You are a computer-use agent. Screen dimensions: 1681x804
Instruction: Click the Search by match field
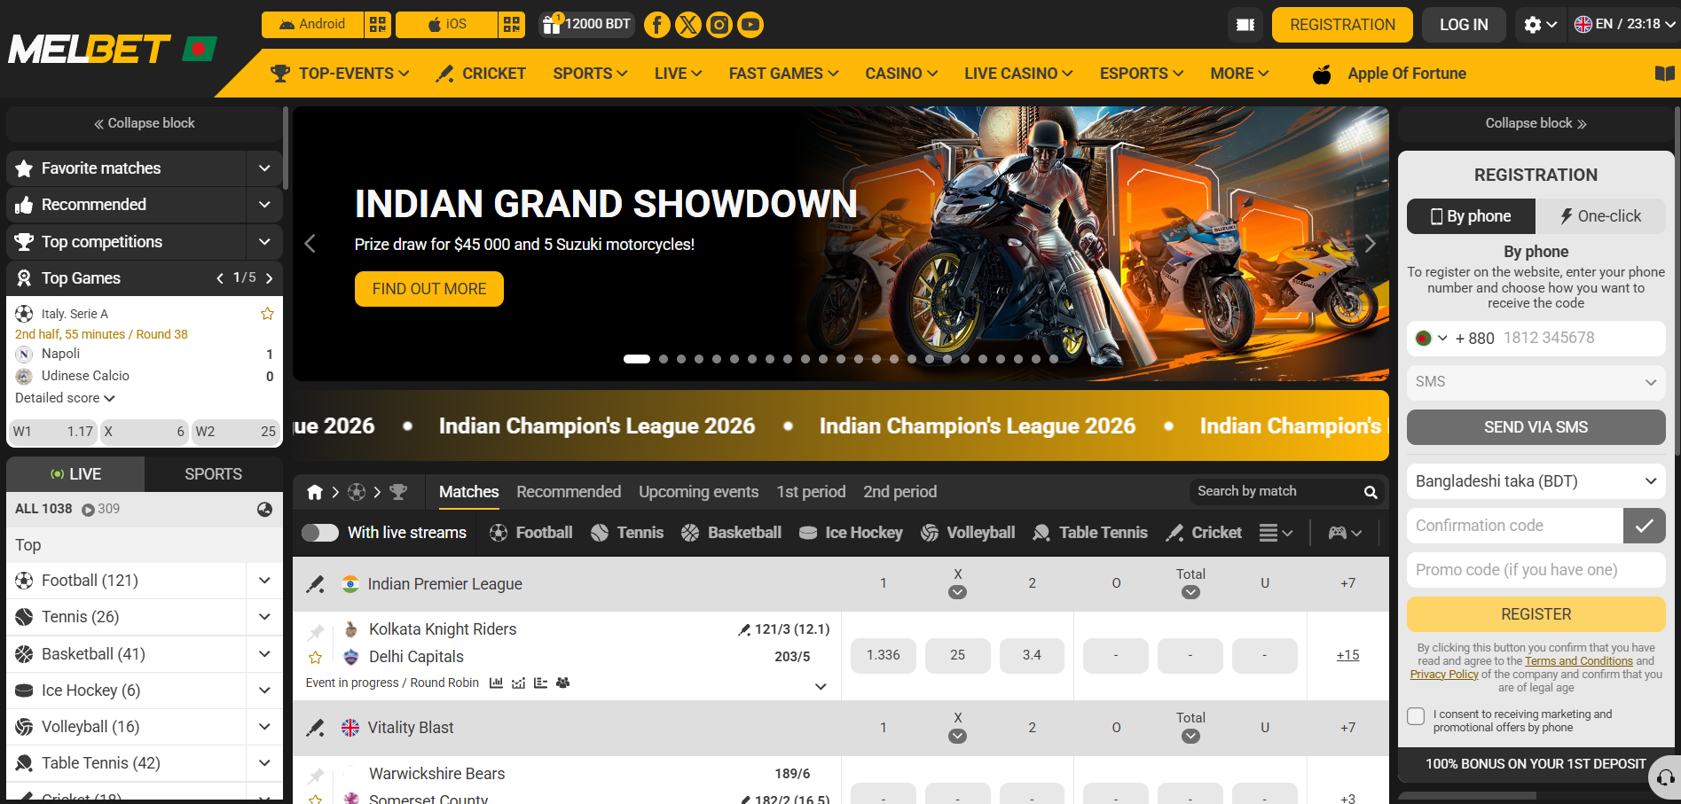point(1276,492)
